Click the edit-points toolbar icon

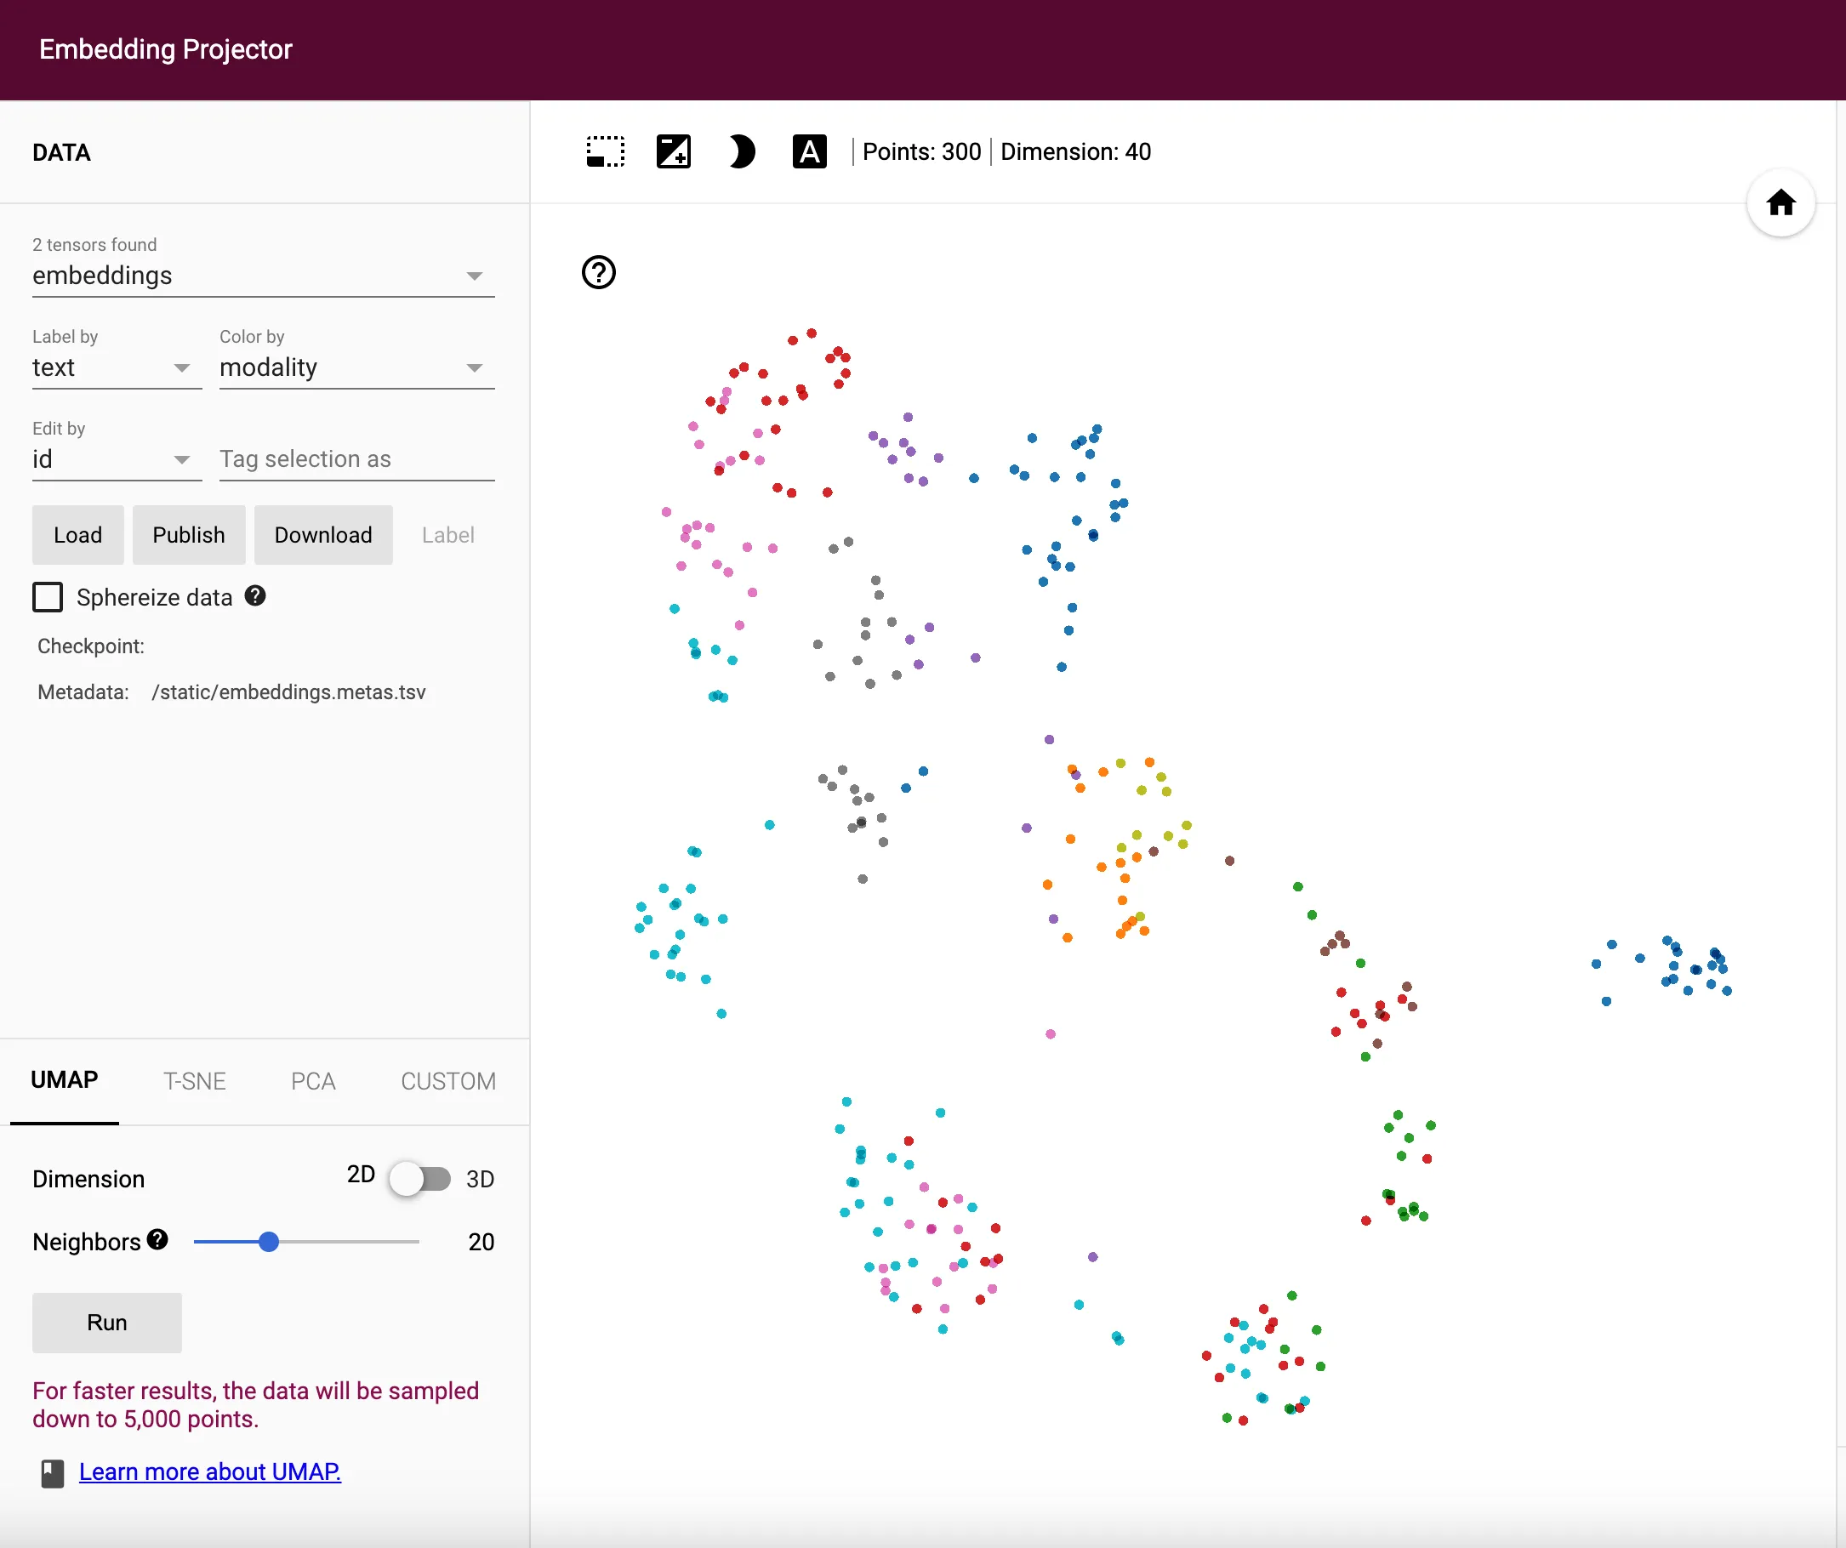coord(674,151)
